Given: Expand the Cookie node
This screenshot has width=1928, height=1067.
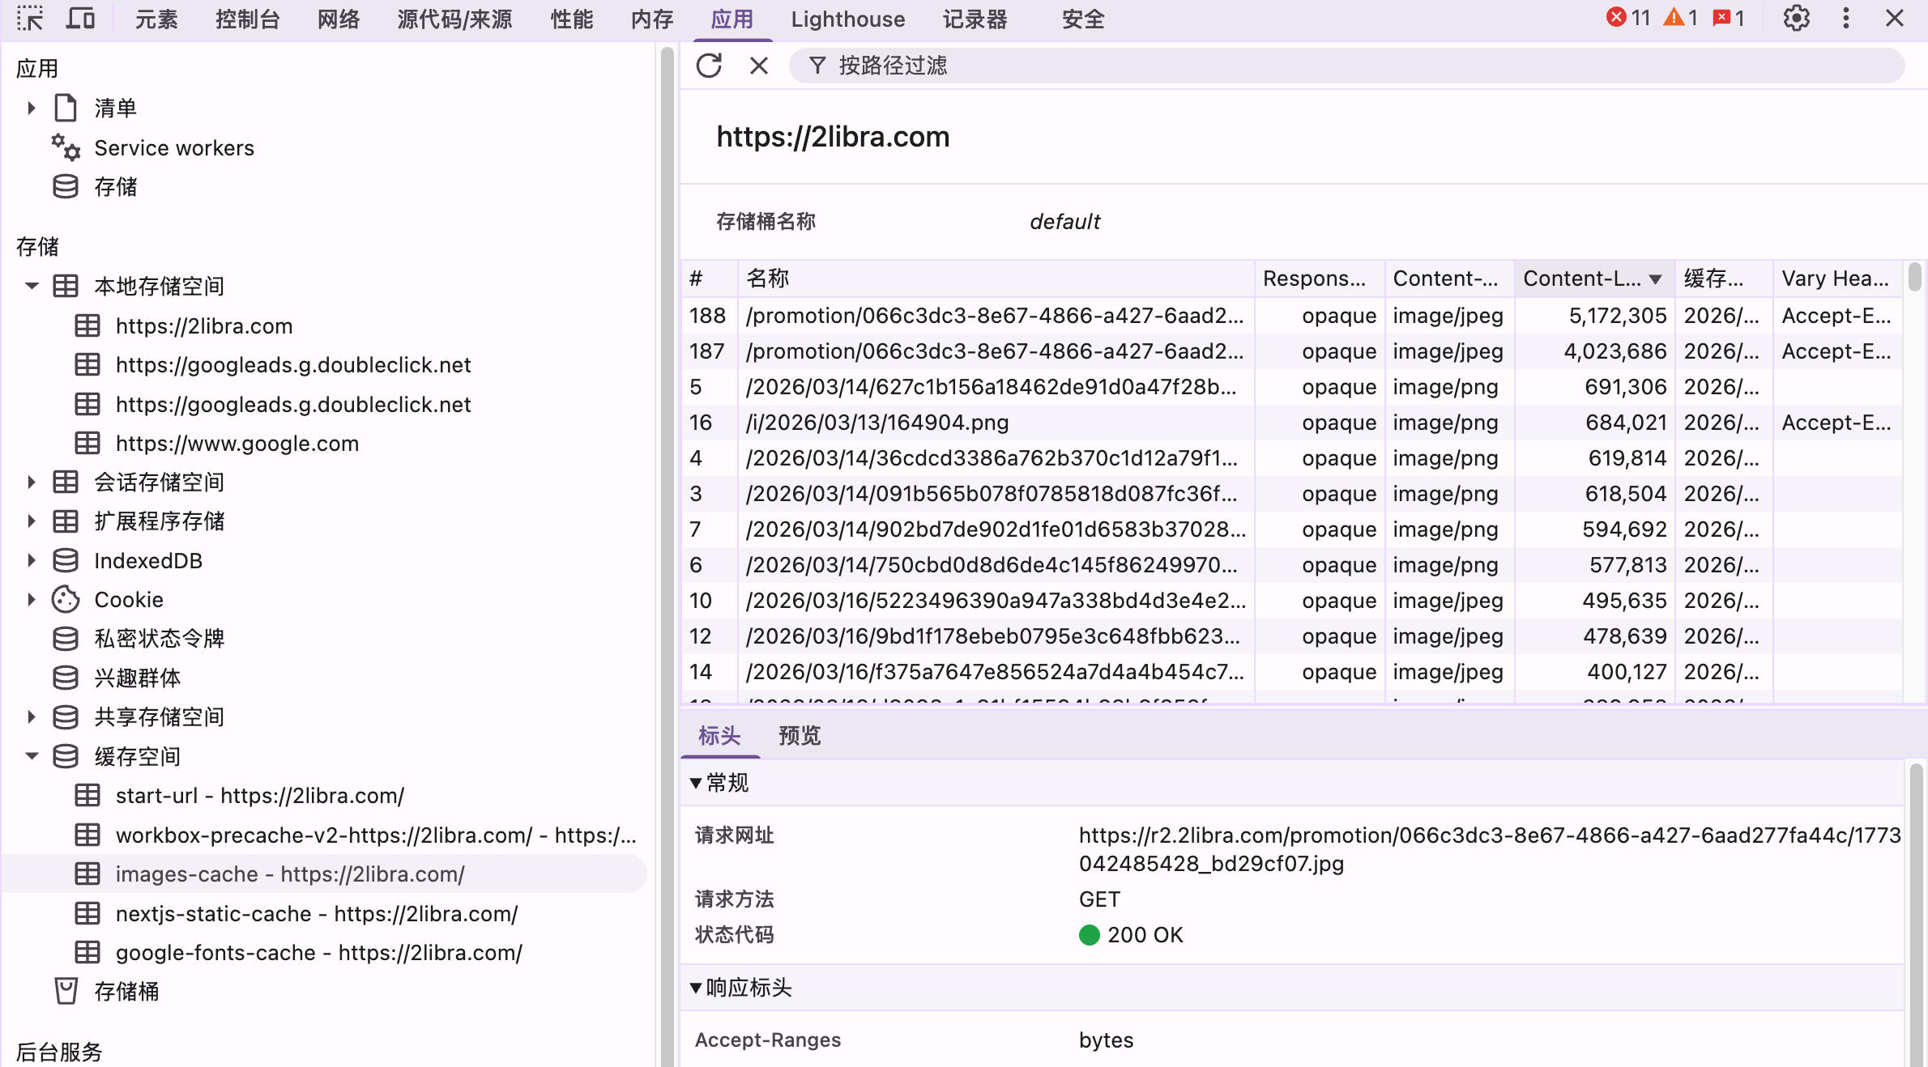Looking at the screenshot, I should (x=32, y=600).
